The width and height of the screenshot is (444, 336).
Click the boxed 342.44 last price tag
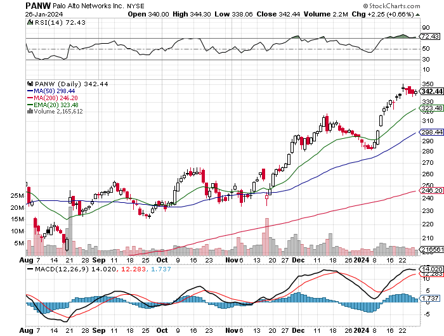(432, 91)
